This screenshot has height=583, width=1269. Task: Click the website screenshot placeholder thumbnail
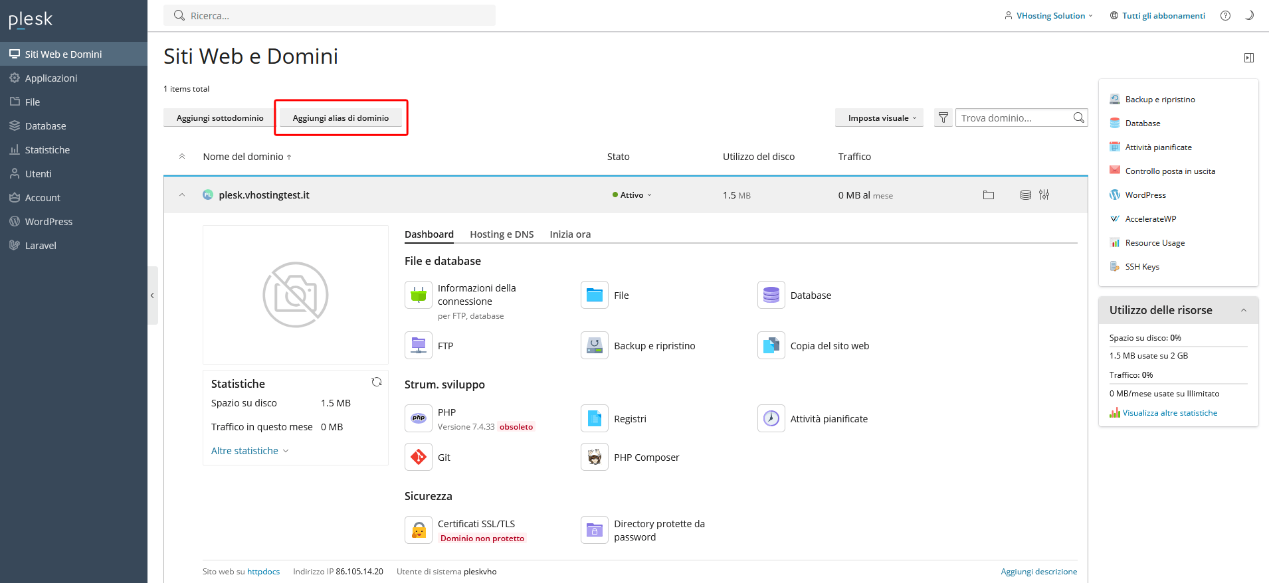(296, 295)
